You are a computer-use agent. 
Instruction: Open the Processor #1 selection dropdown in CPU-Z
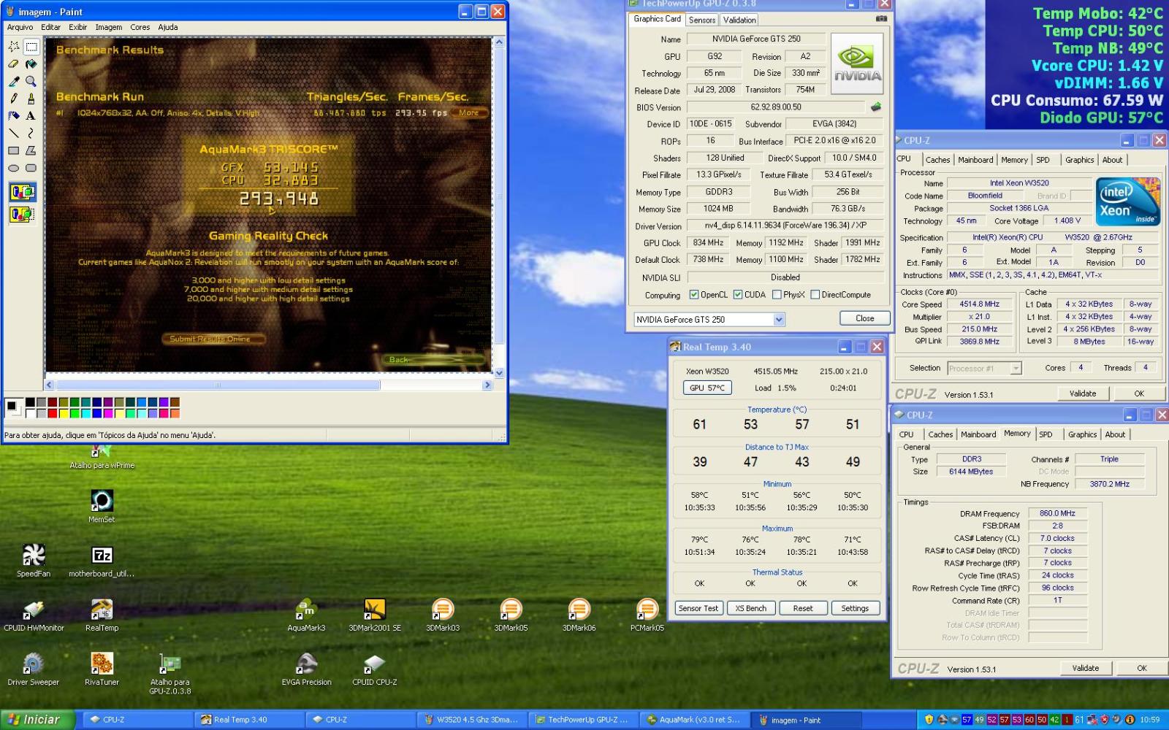click(x=1015, y=369)
